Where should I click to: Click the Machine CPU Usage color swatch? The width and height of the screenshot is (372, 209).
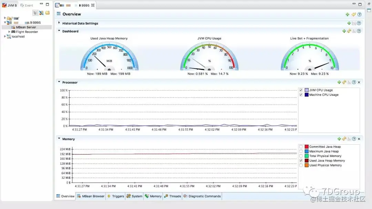[x=307, y=95]
